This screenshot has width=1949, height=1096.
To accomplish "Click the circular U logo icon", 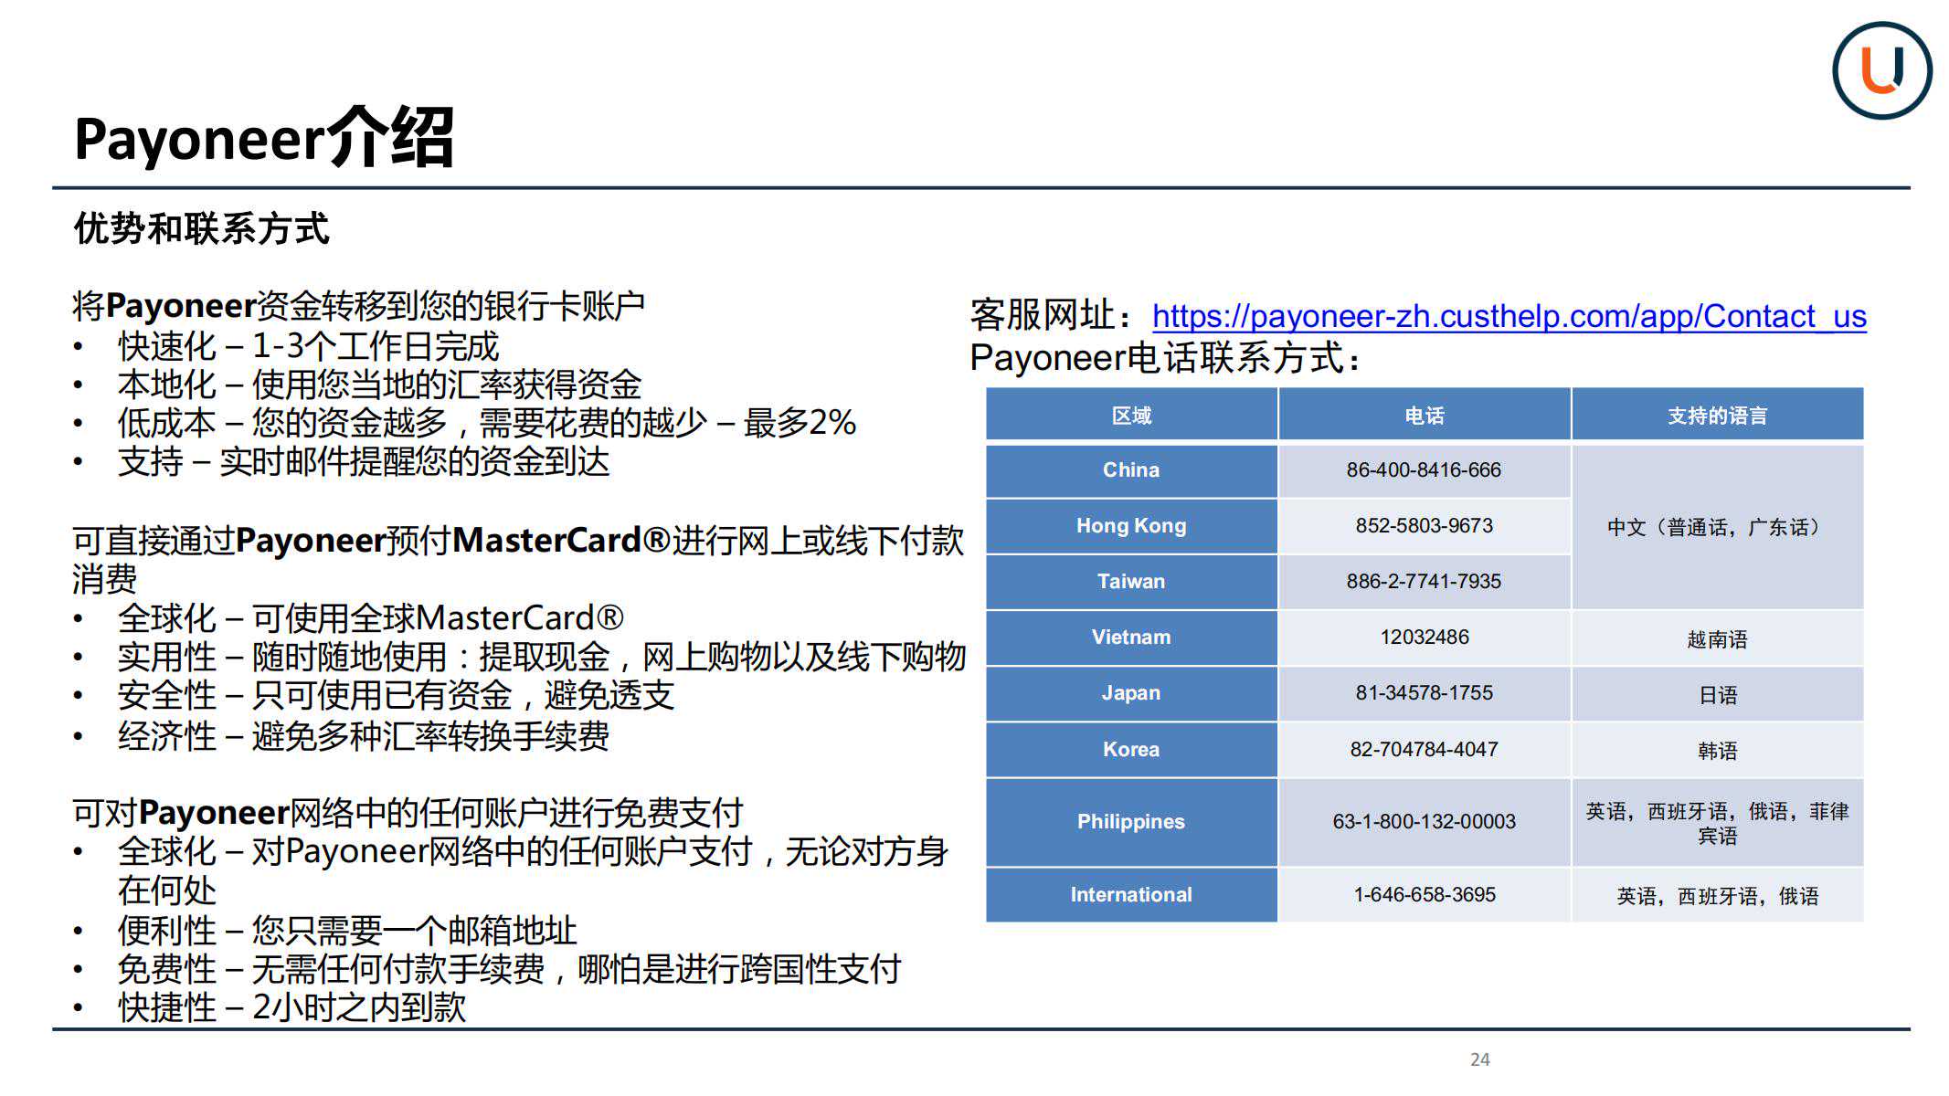I will pos(1881,70).
